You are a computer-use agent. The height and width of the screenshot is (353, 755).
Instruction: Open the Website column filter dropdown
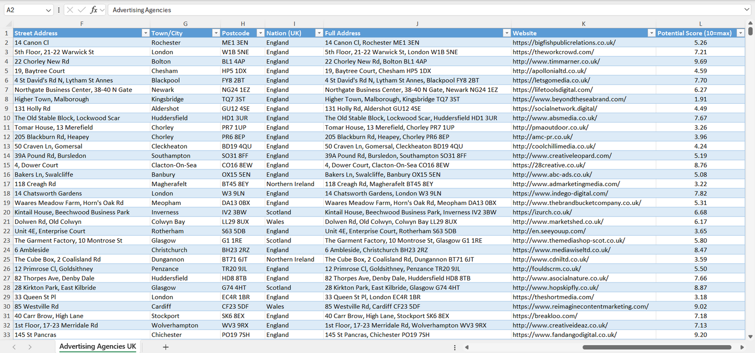pyautogui.click(x=651, y=32)
